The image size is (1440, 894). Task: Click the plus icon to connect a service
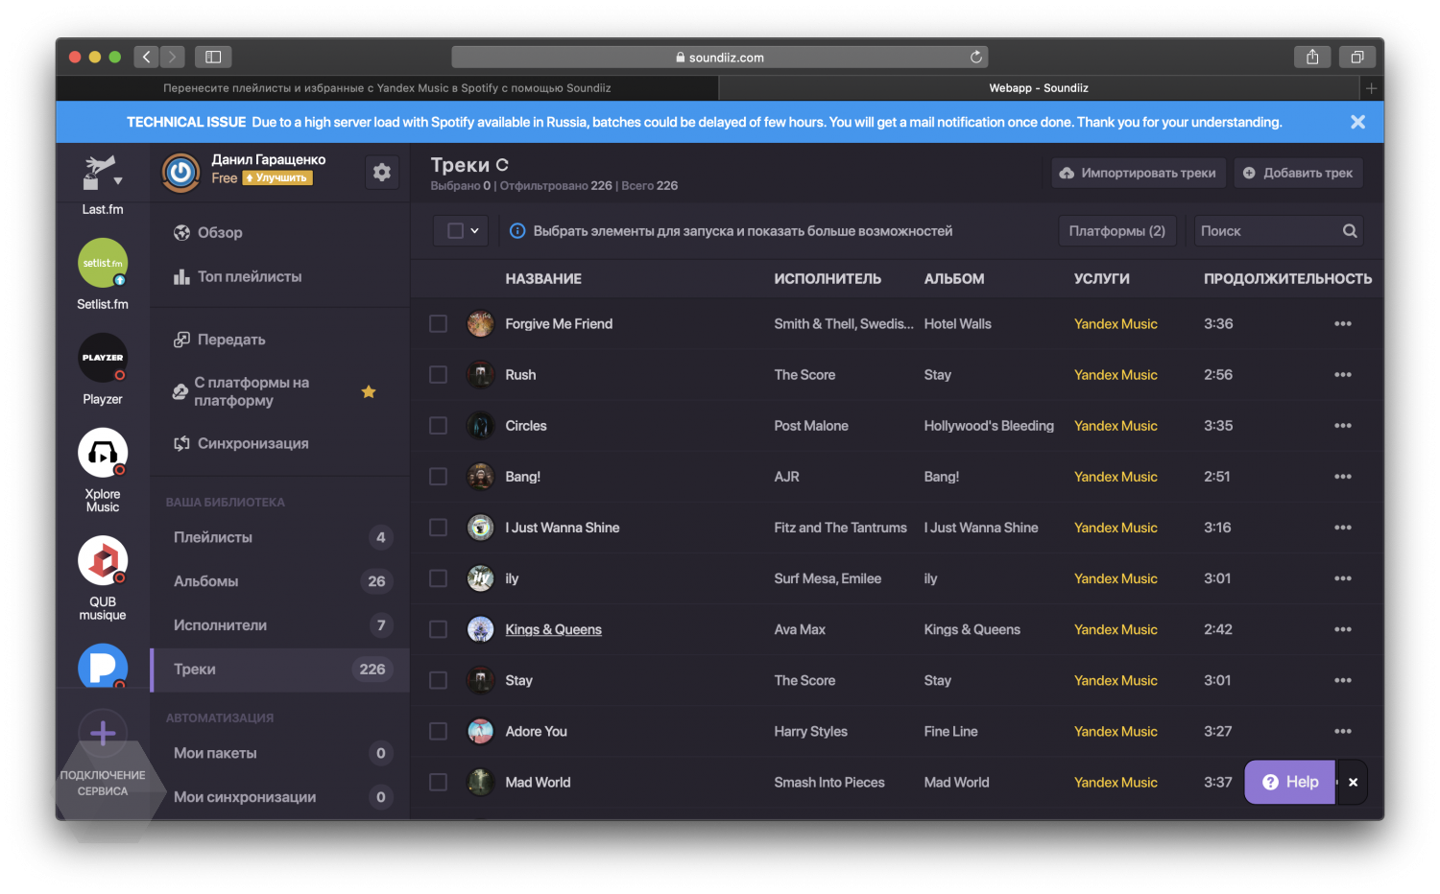click(103, 734)
